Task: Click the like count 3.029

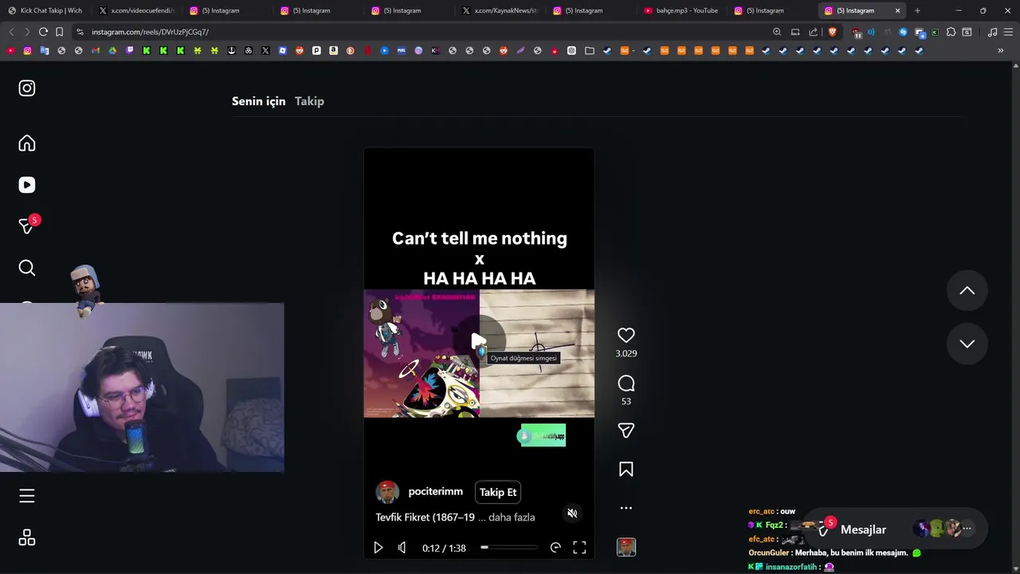Action: click(626, 353)
